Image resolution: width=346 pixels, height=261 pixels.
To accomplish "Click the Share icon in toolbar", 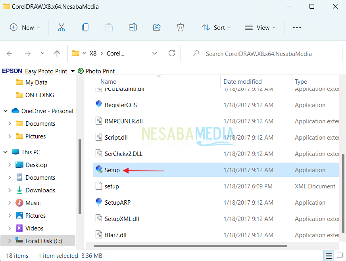I will 157,28.
